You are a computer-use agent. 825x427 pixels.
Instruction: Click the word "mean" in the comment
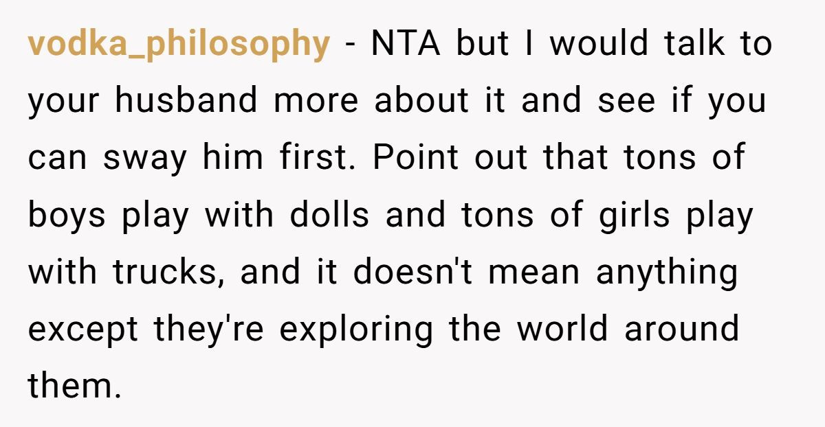coord(533,273)
